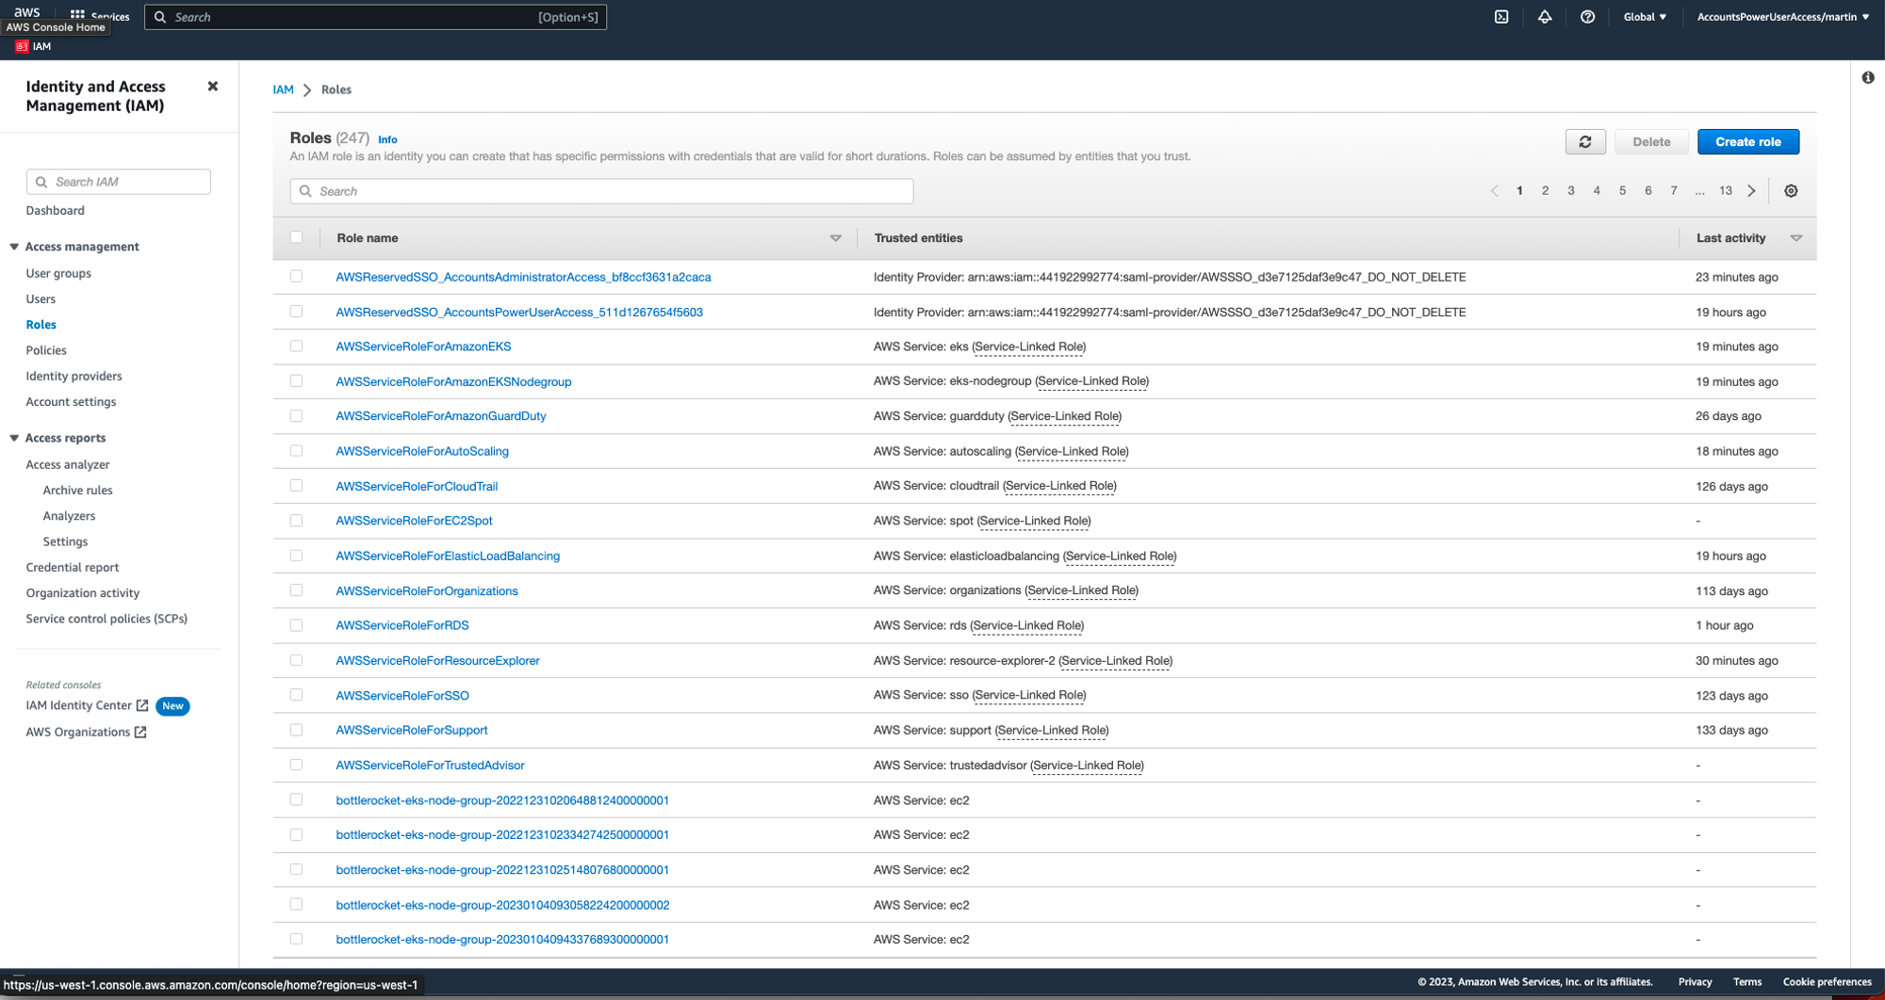1885x1000 pixels.
Task: Open the notifications bell icon
Action: [1544, 16]
